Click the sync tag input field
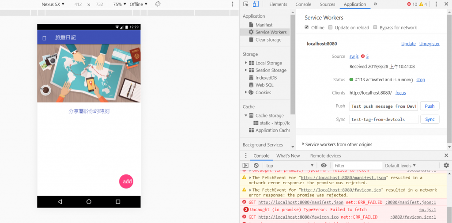 coord(384,119)
